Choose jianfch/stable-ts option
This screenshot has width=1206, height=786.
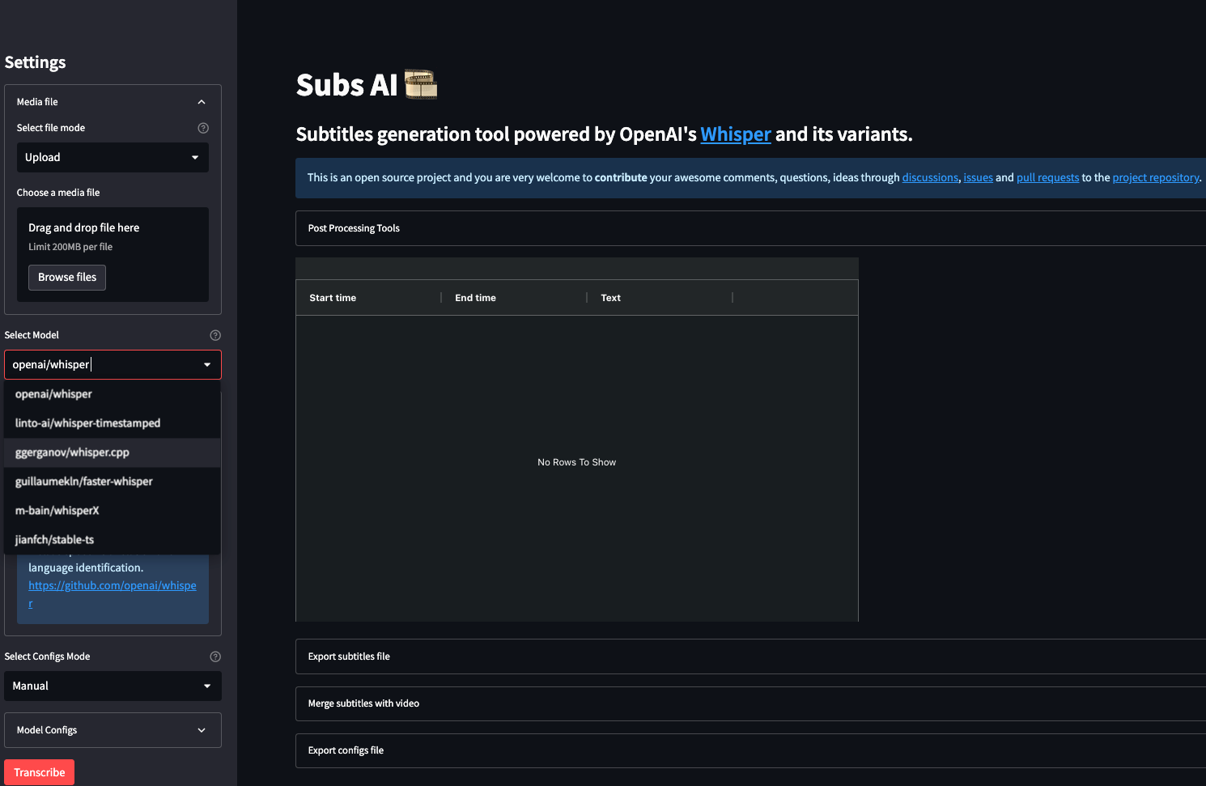(x=113, y=540)
